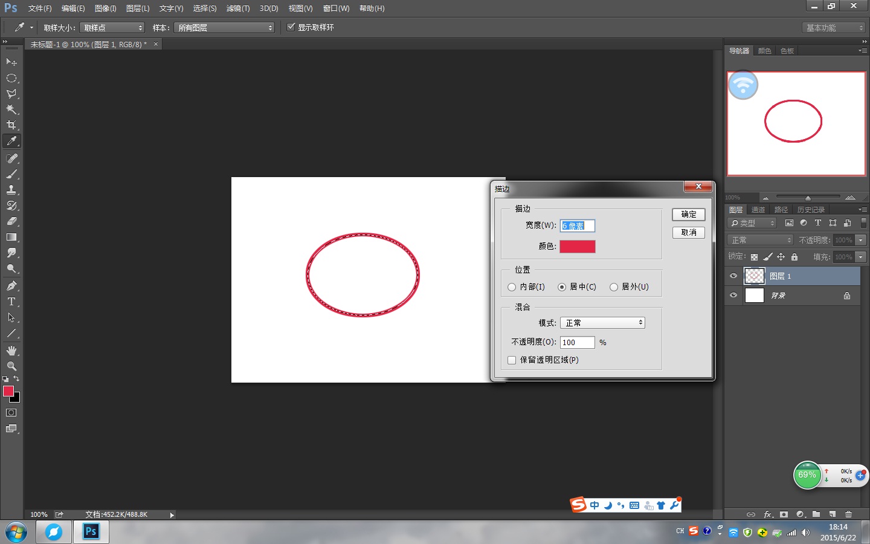Screen dimensions: 870x544
Task: Select the Path Selection tool
Action: pos(11,317)
